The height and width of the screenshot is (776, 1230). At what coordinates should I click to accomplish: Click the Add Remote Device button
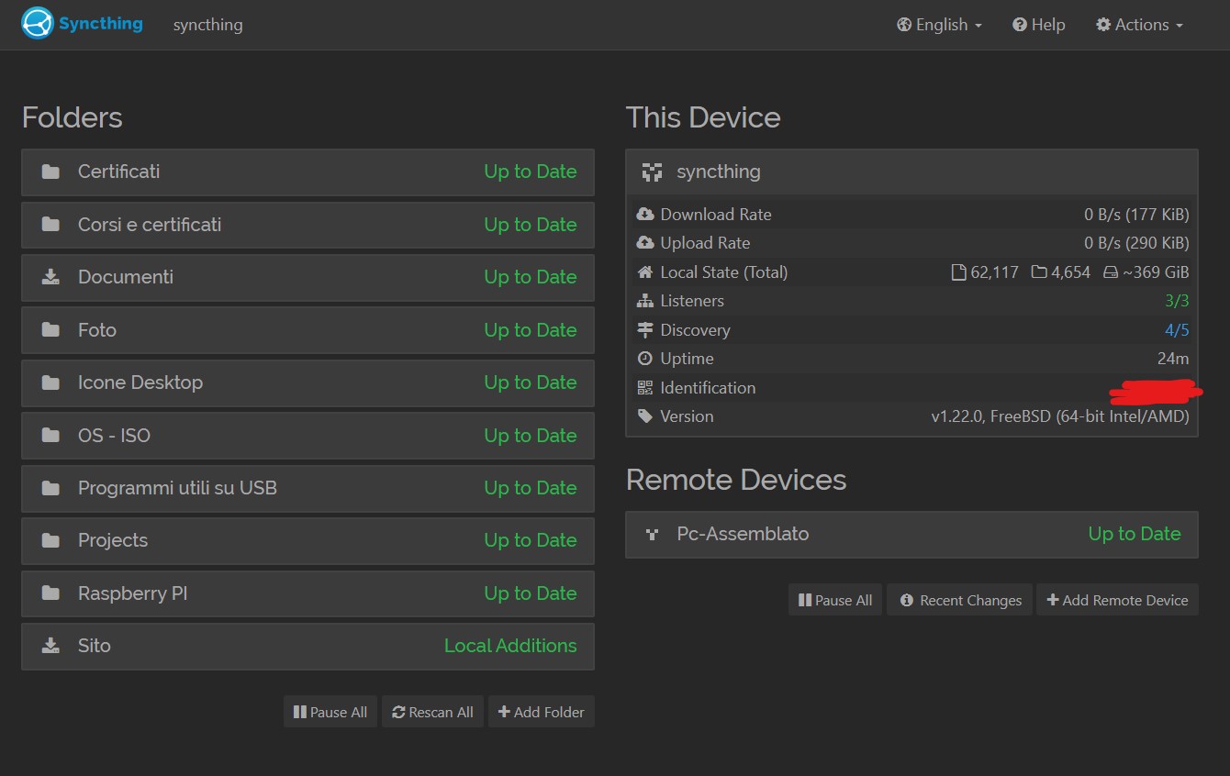1117,600
